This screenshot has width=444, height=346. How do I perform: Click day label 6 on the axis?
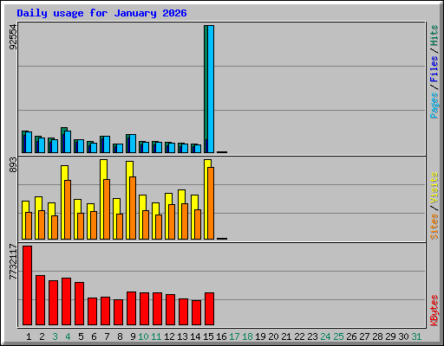pyautogui.click(x=94, y=336)
